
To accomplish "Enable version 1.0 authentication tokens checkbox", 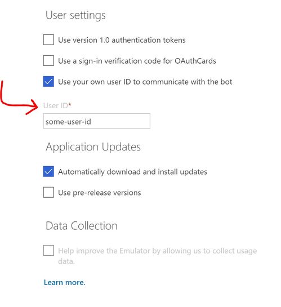I will coord(48,40).
